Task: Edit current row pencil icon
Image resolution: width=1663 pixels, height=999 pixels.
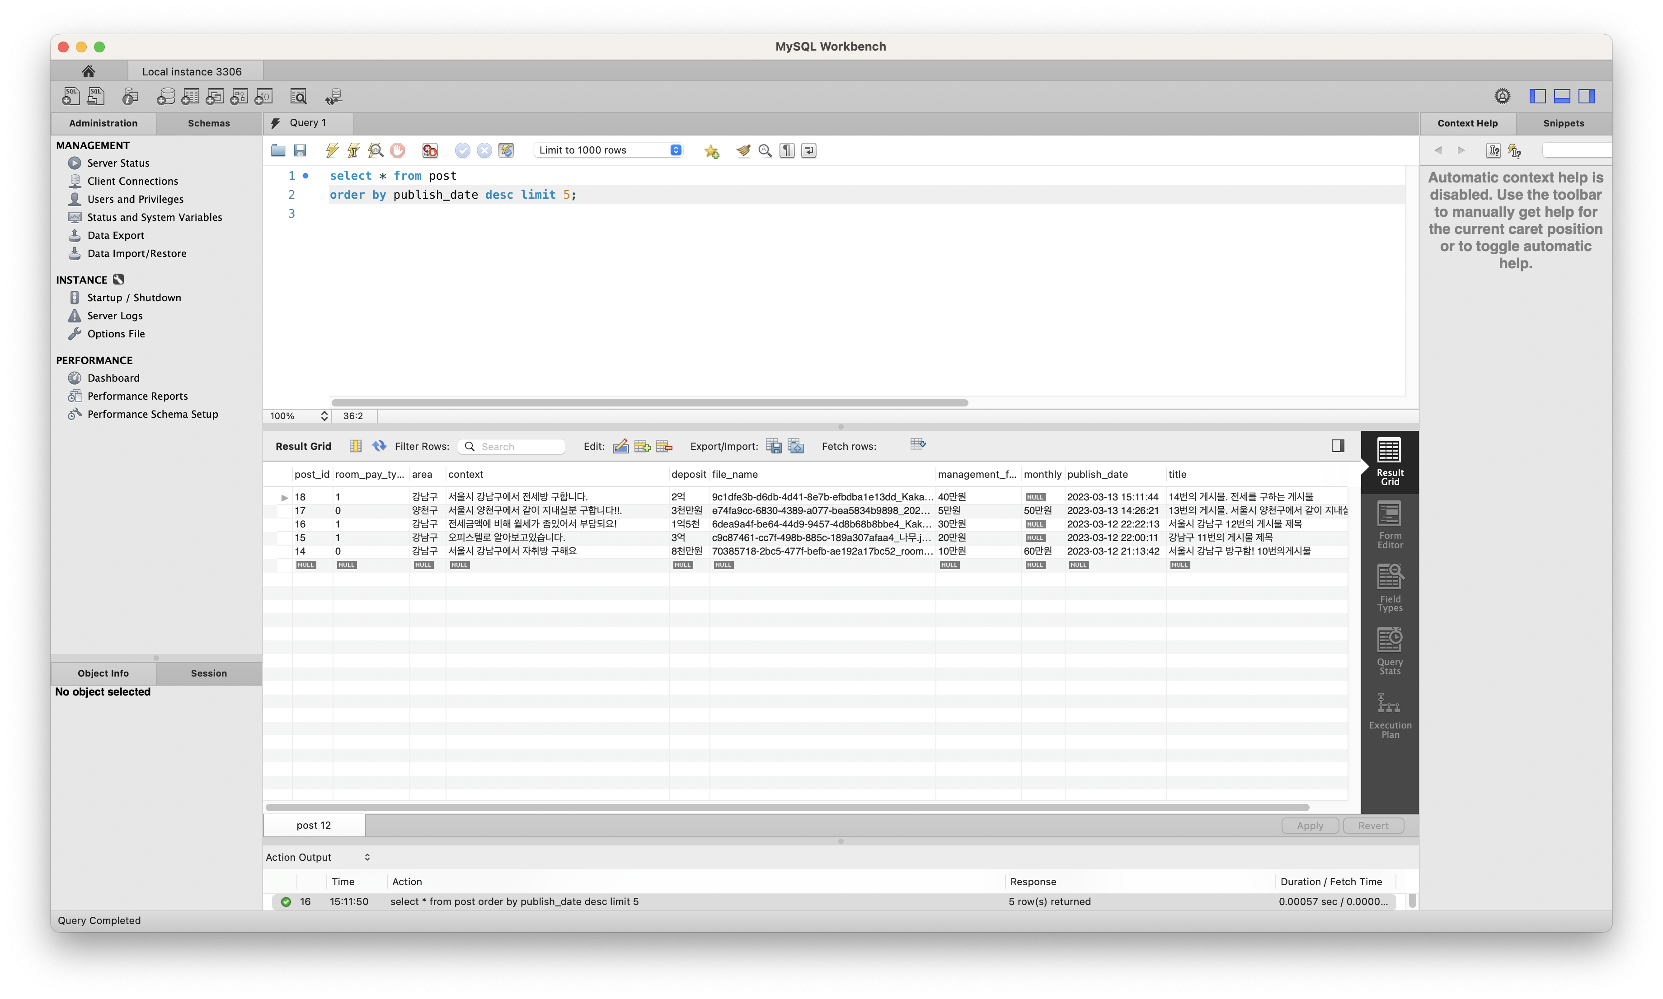Action: (x=620, y=446)
